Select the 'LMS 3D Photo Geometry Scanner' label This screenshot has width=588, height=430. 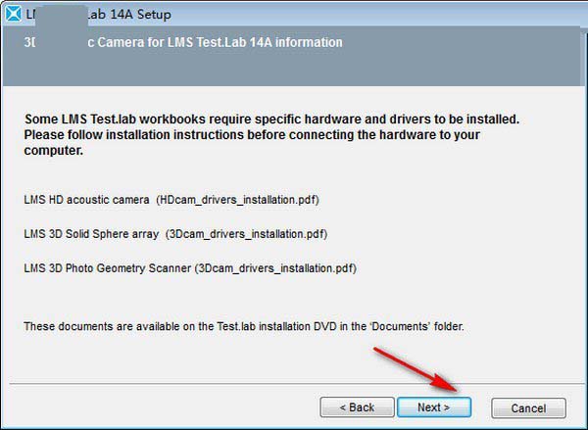pos(107,267)
